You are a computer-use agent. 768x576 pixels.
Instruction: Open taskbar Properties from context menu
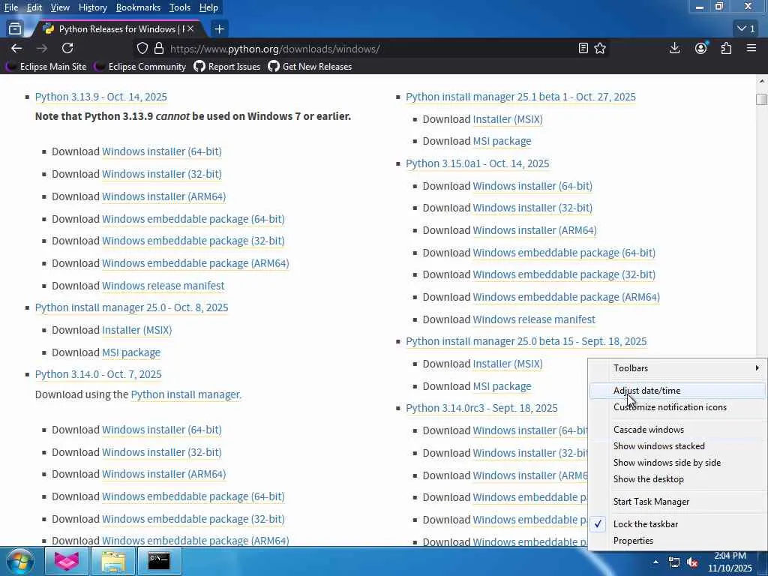pos(677,541)
